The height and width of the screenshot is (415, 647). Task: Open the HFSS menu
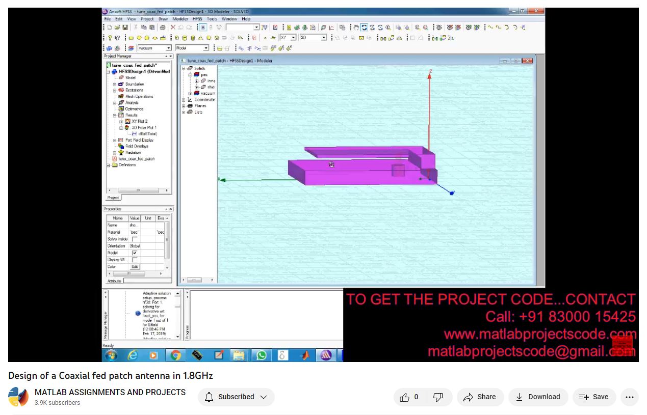197,19
